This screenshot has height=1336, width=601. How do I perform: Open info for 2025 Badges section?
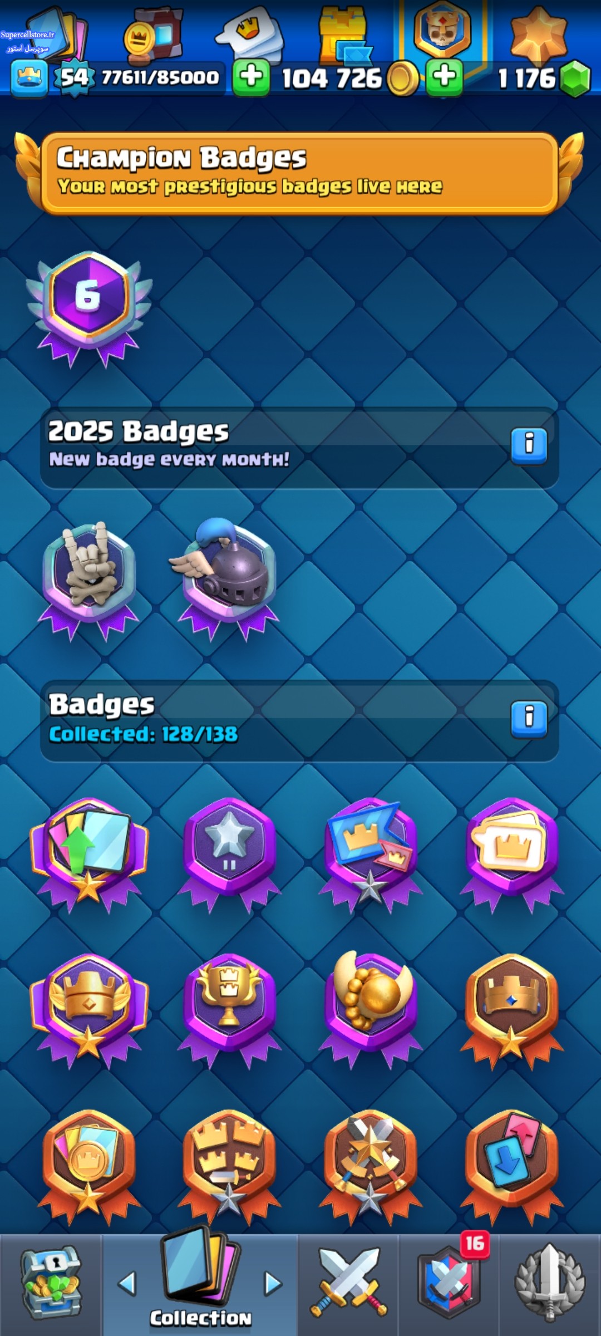tap(529, 445)
